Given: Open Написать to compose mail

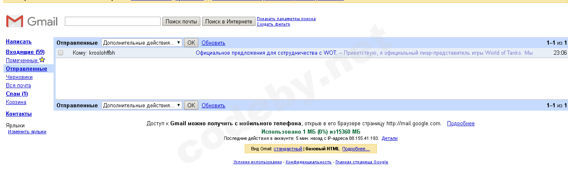Looking at the screenshot, I should (19, 41).
